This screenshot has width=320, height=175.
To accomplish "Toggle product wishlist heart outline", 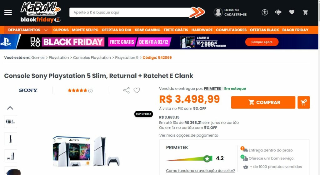I will click(x=137, y=90).
